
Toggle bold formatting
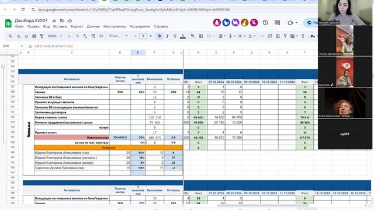point(160,36)
